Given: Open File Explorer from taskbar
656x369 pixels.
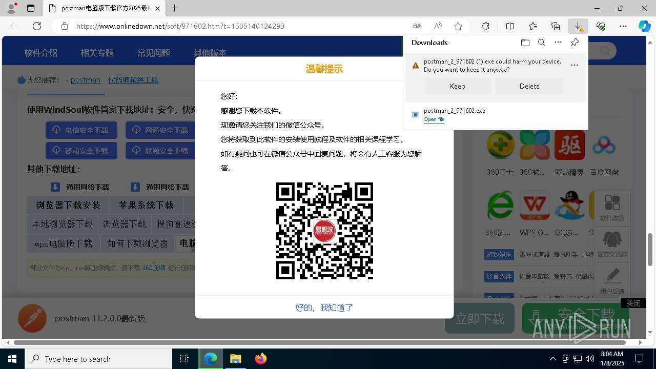Looking at the screenshot, I should [x=235, y=359].
